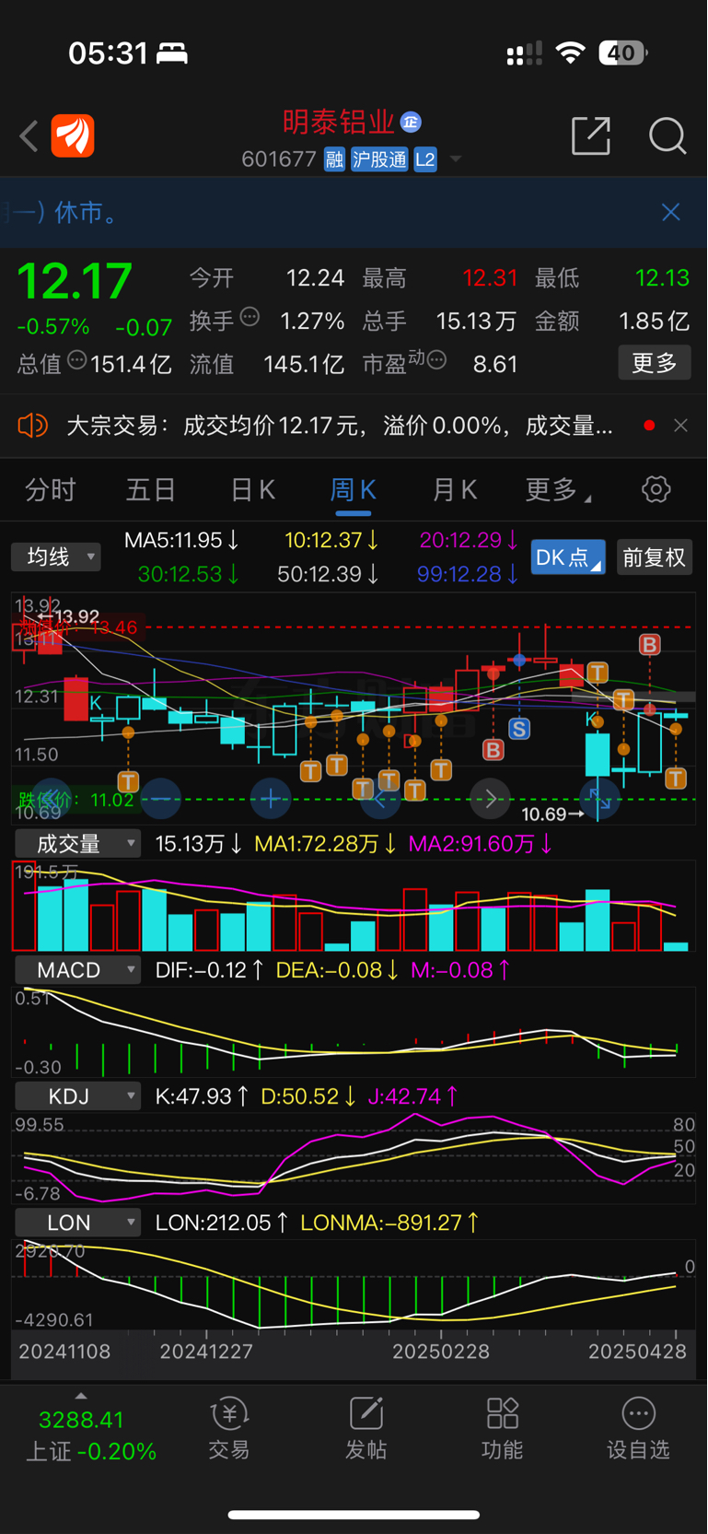This screenshot has width=708, height=1534.
Task: Open stock search magnifier icon
Action: (x=667, y=135)
